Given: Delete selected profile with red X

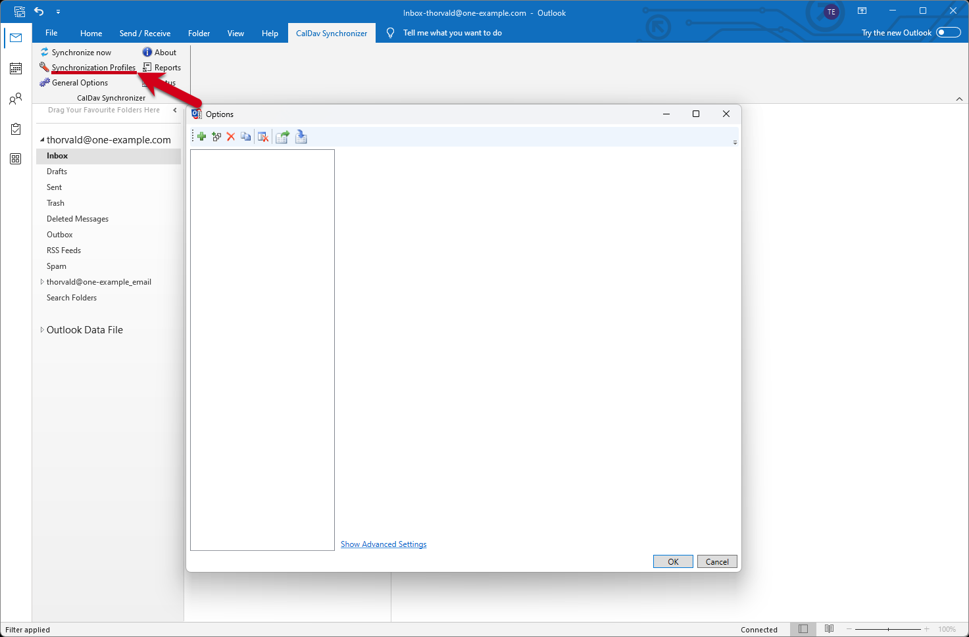Looking at the screenshot, I should [231, 137].
